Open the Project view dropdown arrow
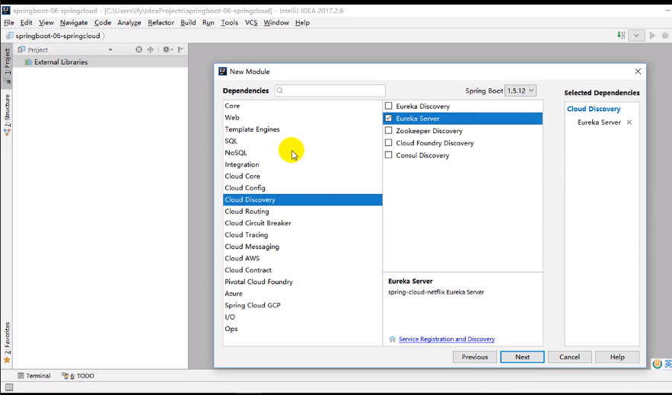672x395 pixels. click(110, 49)
